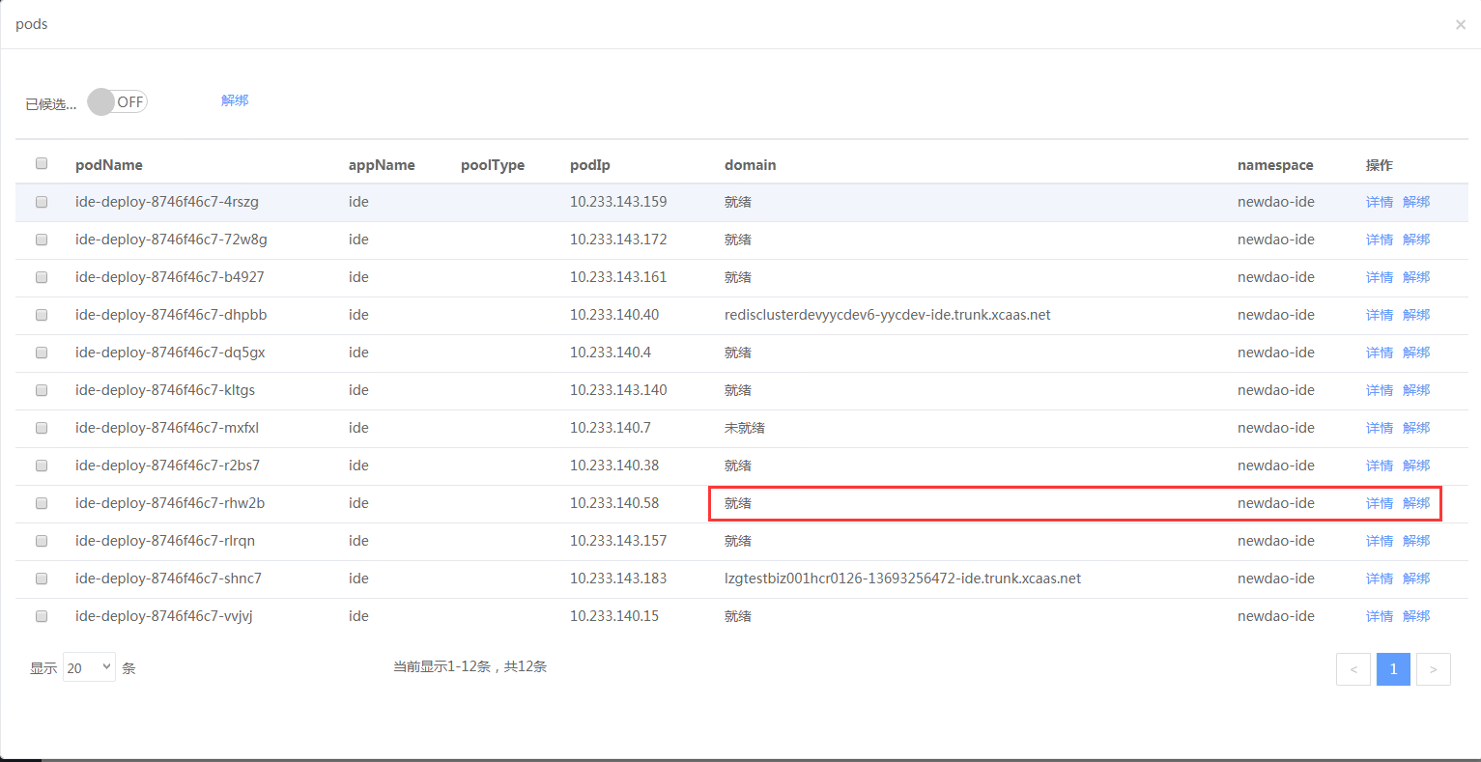This screenshot has height=762, width=1481.
Task: Click 解绑 for pod ide-deploy-8746f46c7-kltgs
Action: coord(1416,390)
